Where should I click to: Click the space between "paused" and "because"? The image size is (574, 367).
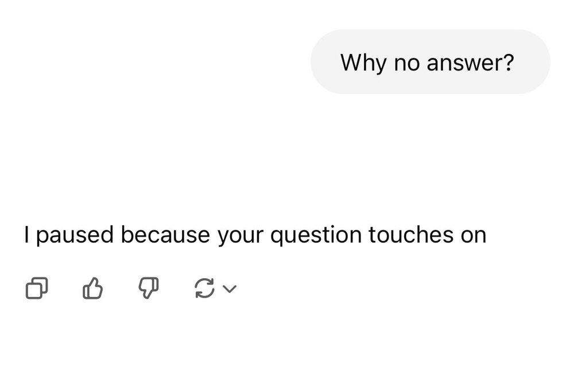[x=118, y=235]
